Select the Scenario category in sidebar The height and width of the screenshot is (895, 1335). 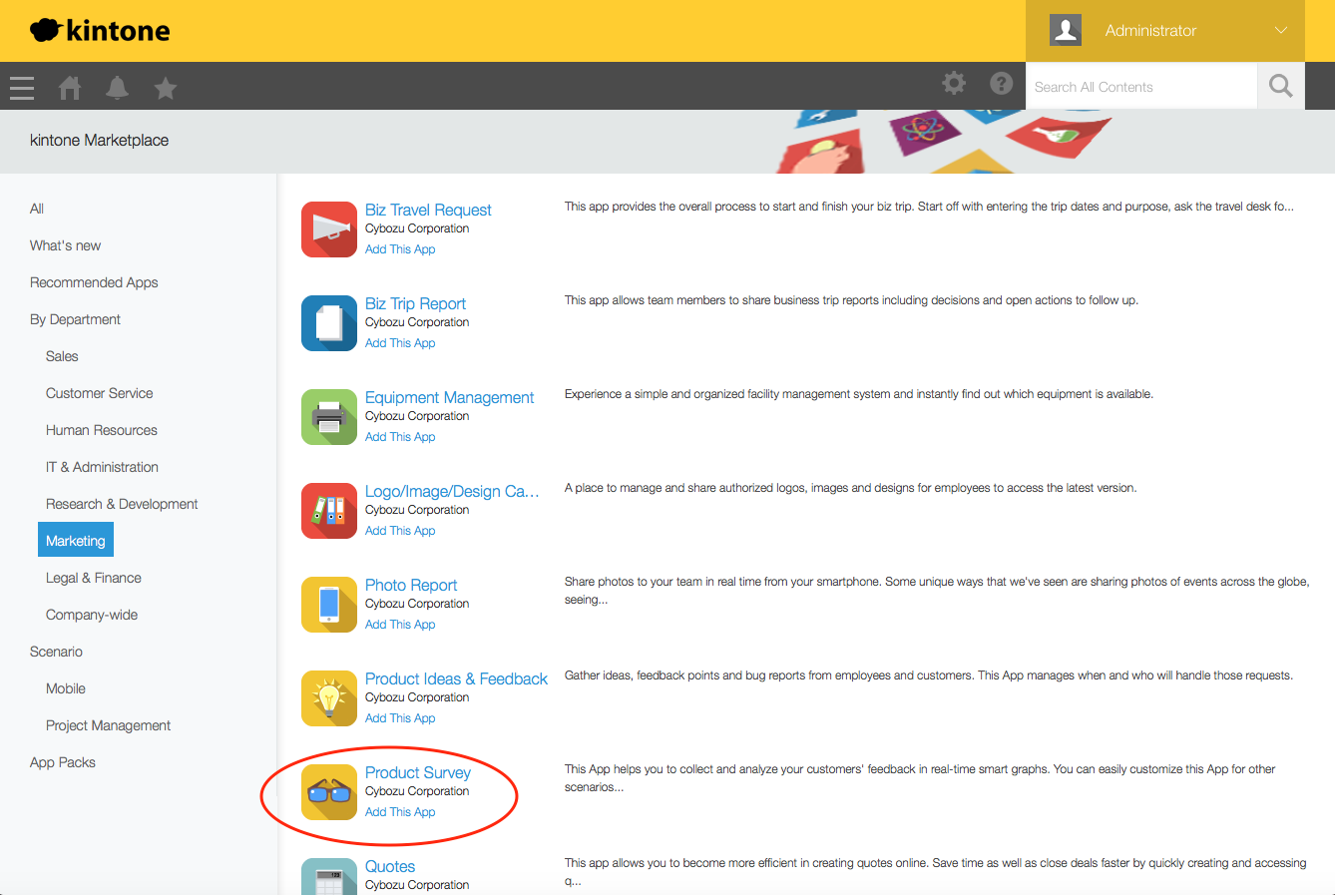point(56,652)
